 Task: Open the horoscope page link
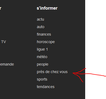pyautogui.click(x=46, y=42)
